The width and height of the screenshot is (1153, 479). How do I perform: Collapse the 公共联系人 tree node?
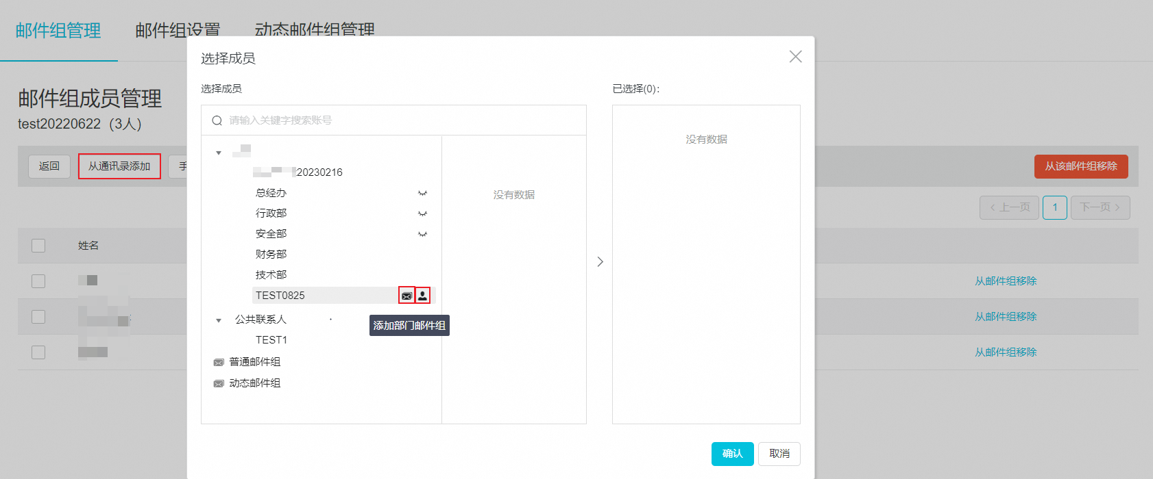pos(219,320)
